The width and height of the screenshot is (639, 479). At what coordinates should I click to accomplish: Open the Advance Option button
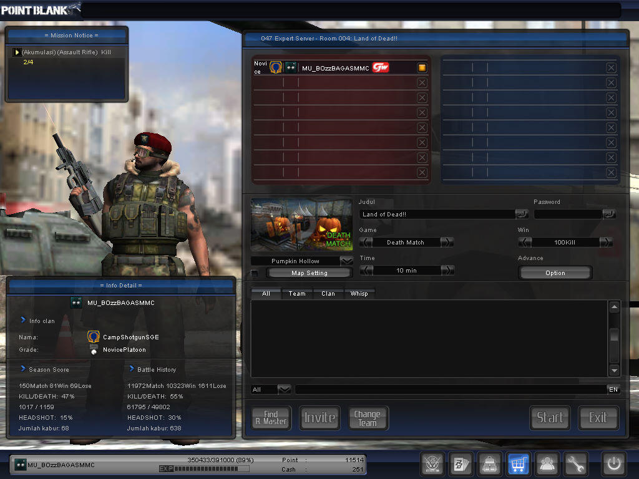[x=555, y=273]
